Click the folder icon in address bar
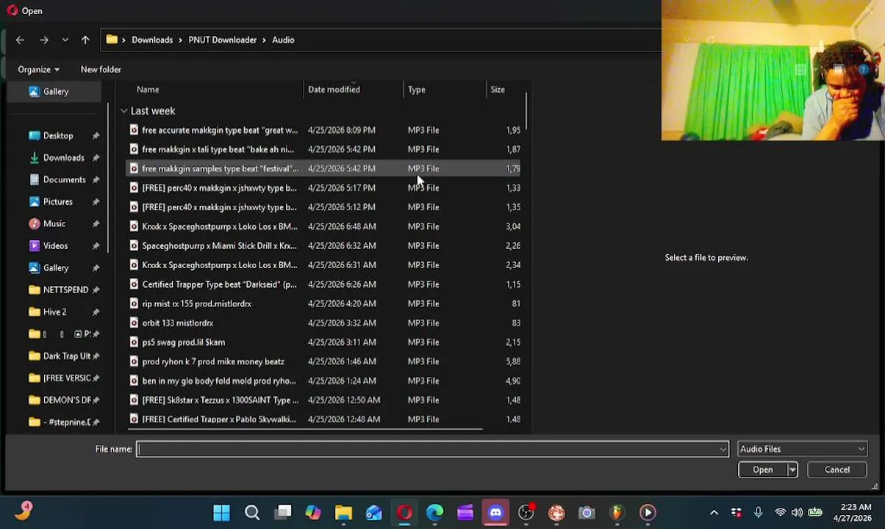Screen dimensions: 885x529 point(112,40)
